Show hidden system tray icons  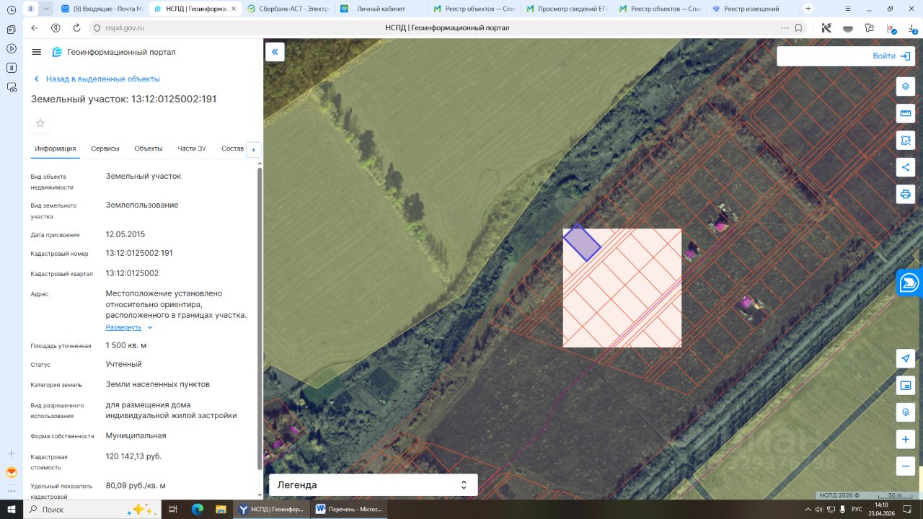(x=806, y=509)
